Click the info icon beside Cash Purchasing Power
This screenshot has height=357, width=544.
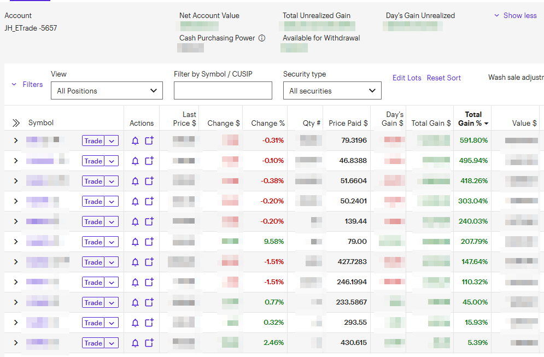[x=262, y=38]
